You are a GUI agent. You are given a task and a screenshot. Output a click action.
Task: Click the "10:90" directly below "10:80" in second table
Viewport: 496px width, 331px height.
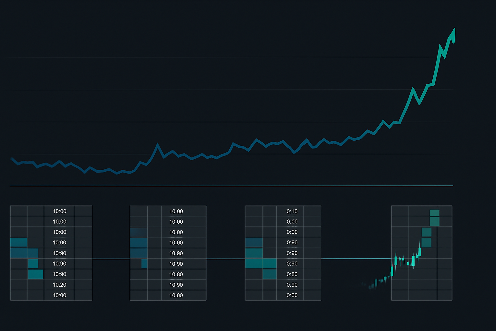tap(176, 285)
